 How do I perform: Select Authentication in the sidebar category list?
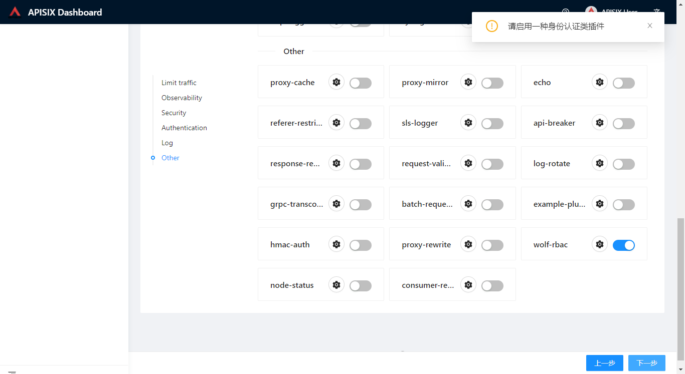(184, 128)
